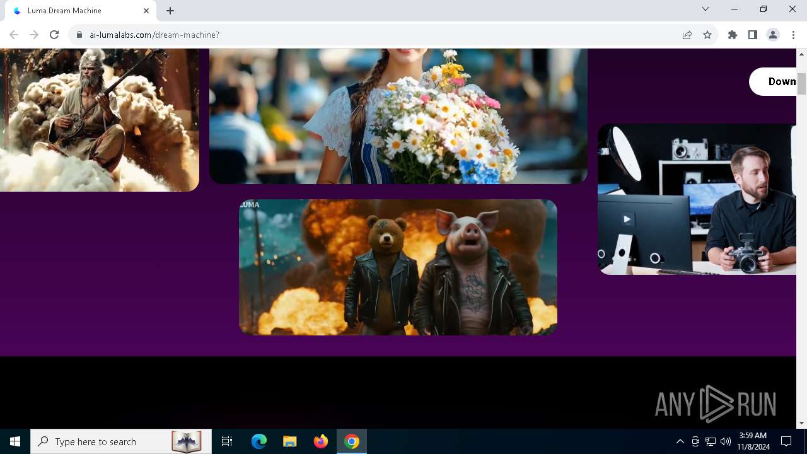807x454 pixels.
Task: Open the Windows Start menu
Action: point(15,441)
